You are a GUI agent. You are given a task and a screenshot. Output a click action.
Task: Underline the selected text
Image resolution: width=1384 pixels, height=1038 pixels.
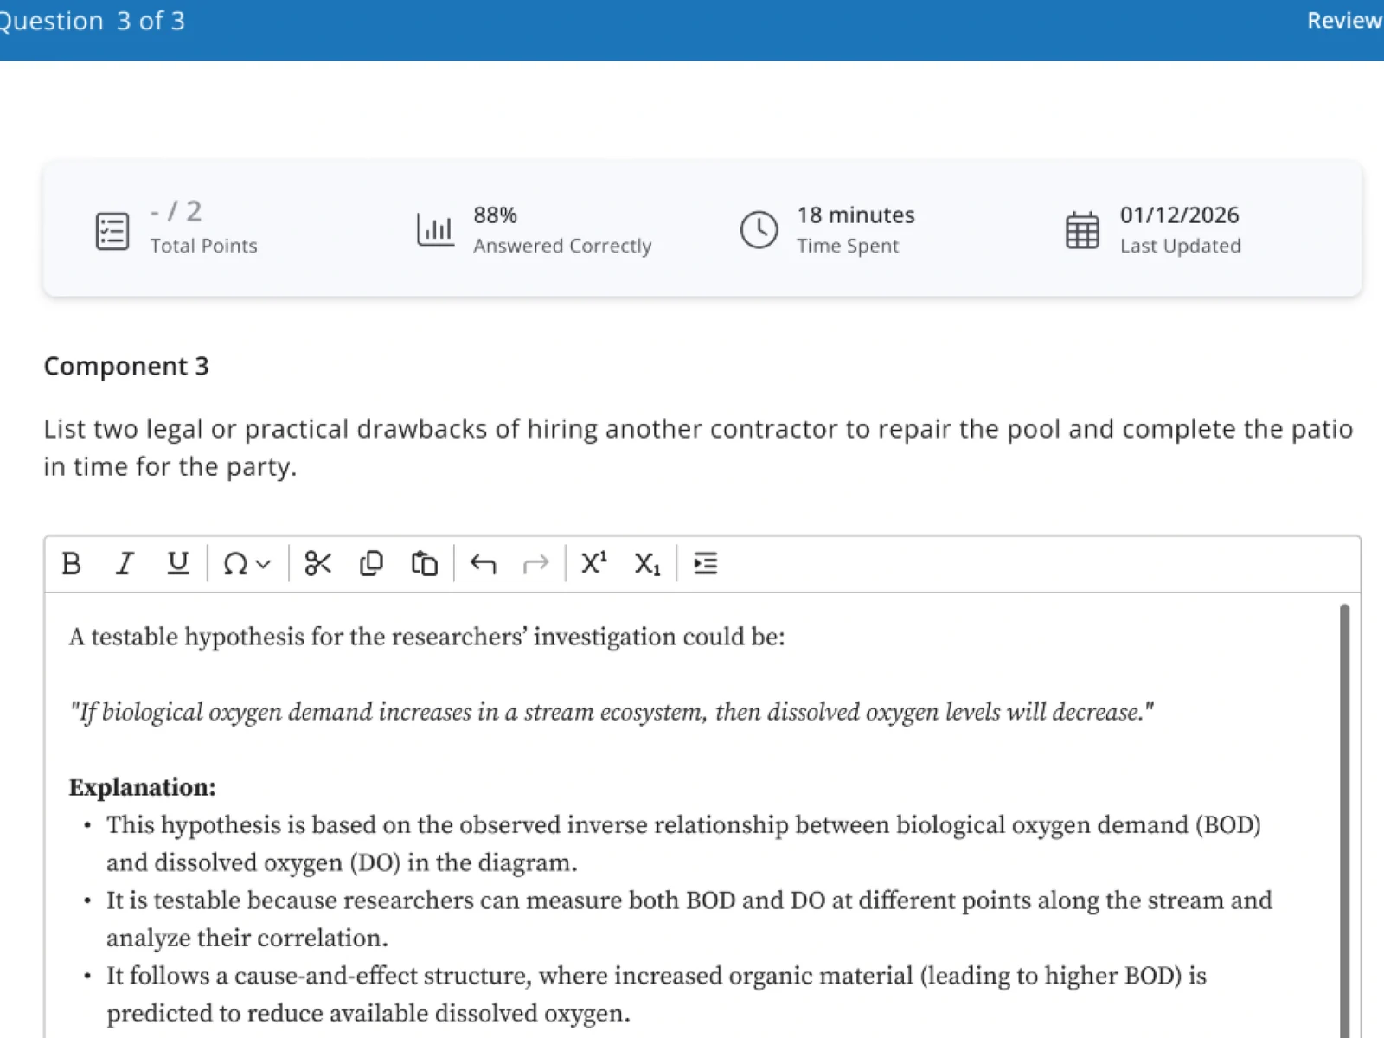pyautogui.click(x=177, y=564)
